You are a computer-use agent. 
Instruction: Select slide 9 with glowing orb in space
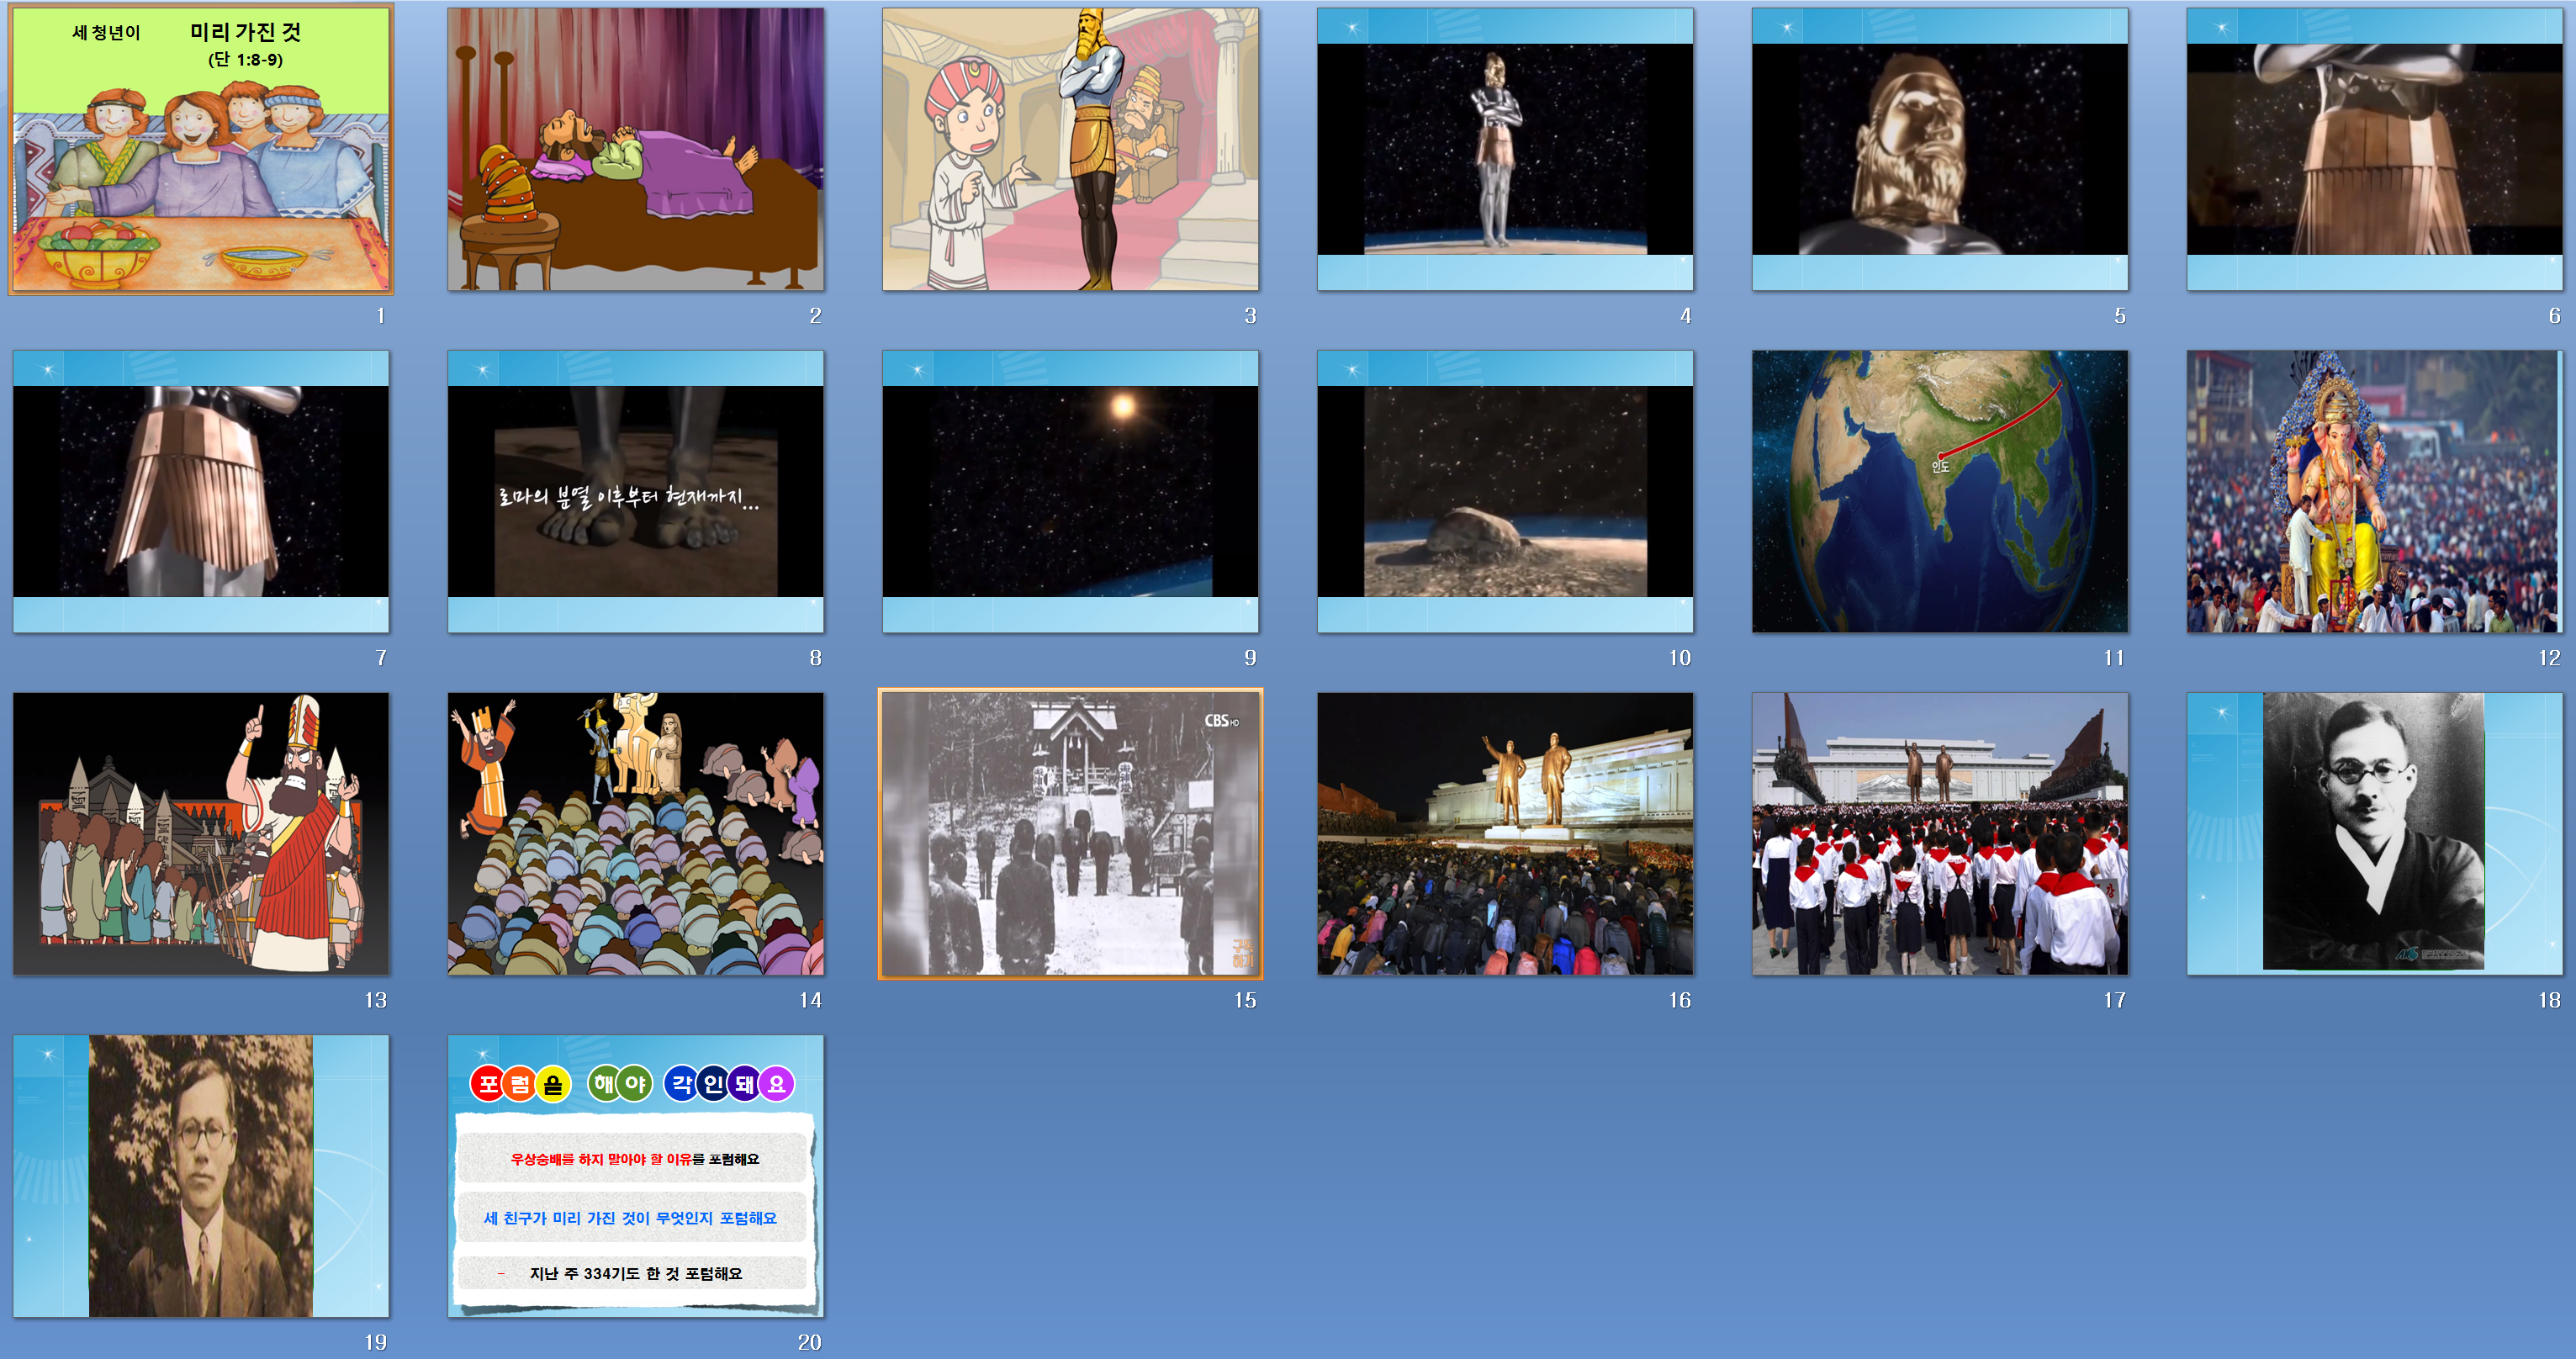coord(1070,491)
